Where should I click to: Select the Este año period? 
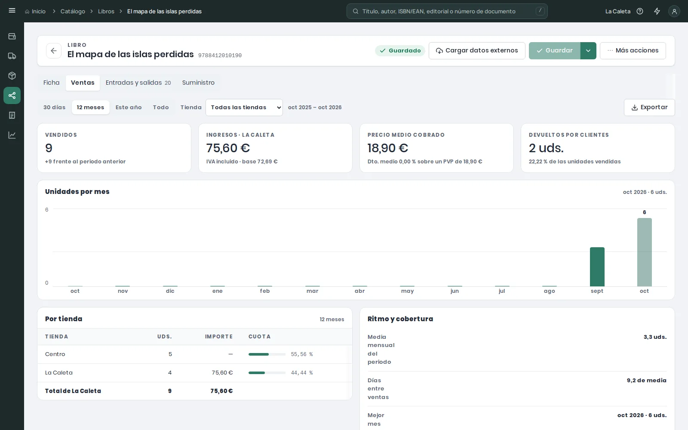[x=129, y=107]
